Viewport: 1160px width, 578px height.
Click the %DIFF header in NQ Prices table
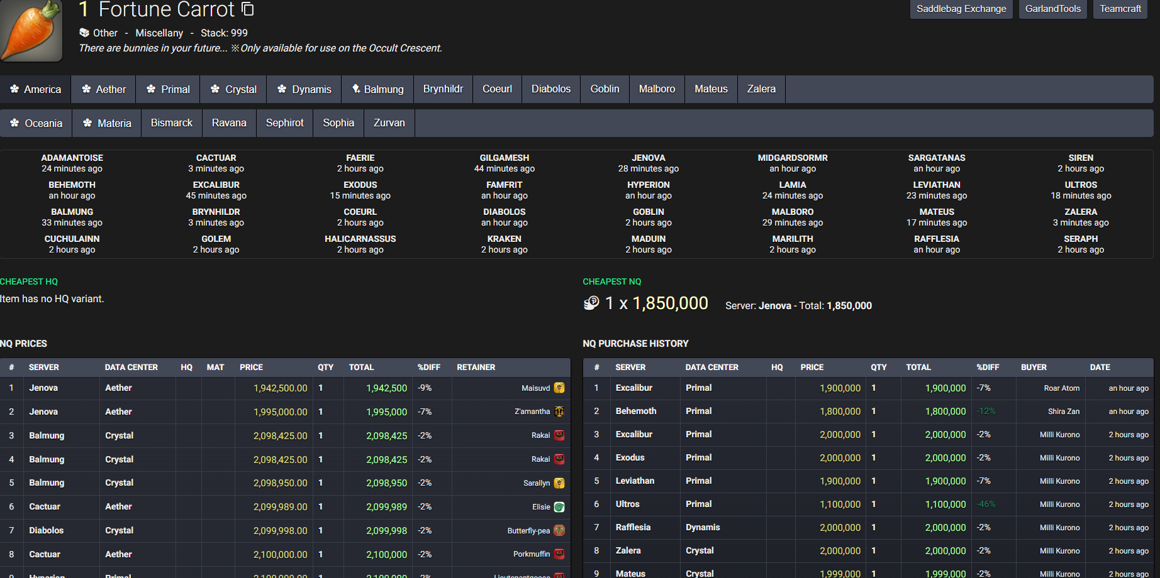point(429,368)
